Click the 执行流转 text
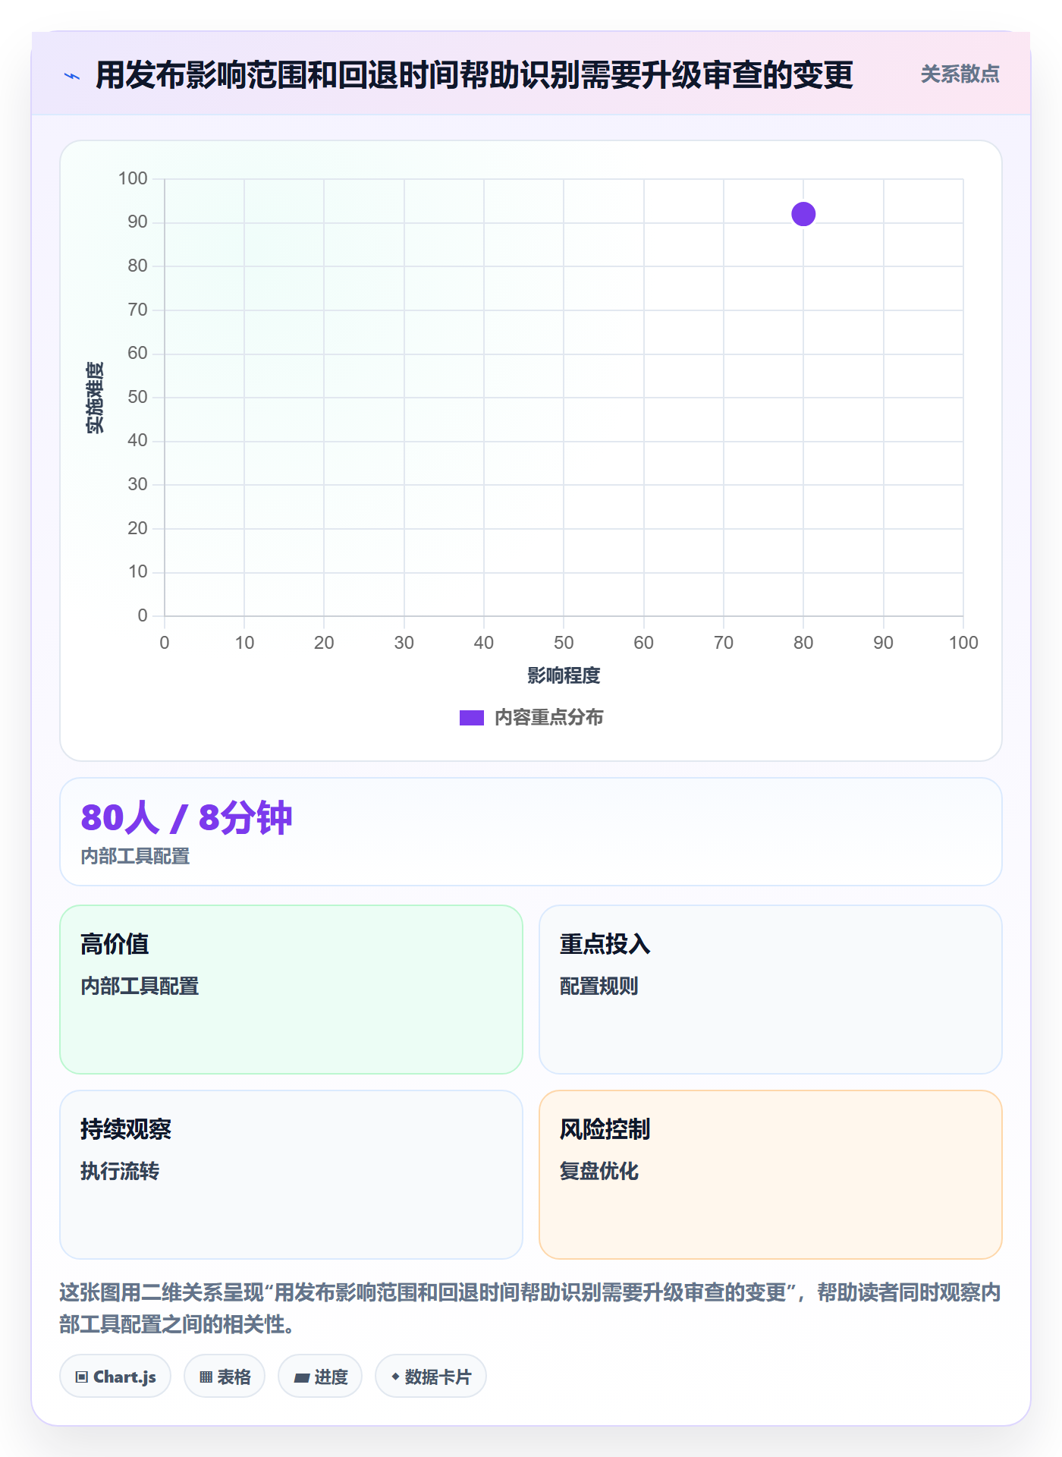Viewport: 1062px width, 1457px height. pyautogui.click(x=120, y=1172)
